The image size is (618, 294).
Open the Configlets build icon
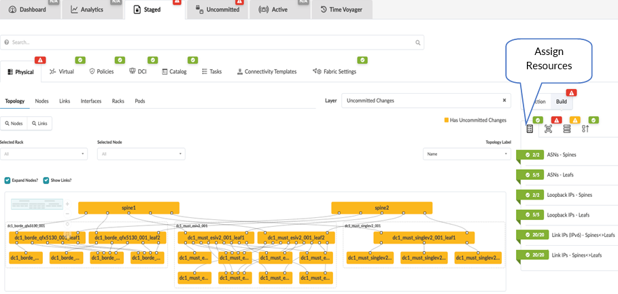click(585, 129)
